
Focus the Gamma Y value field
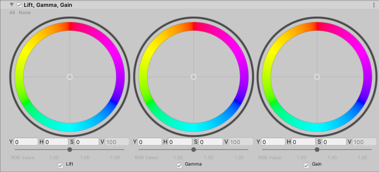pos(150,142)
